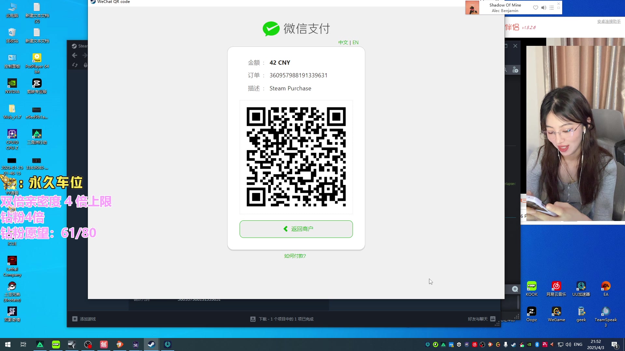The width and height of the screenshot is (625, 351).
Task: Select description text Steam Purchase
Action: [290, 88]
